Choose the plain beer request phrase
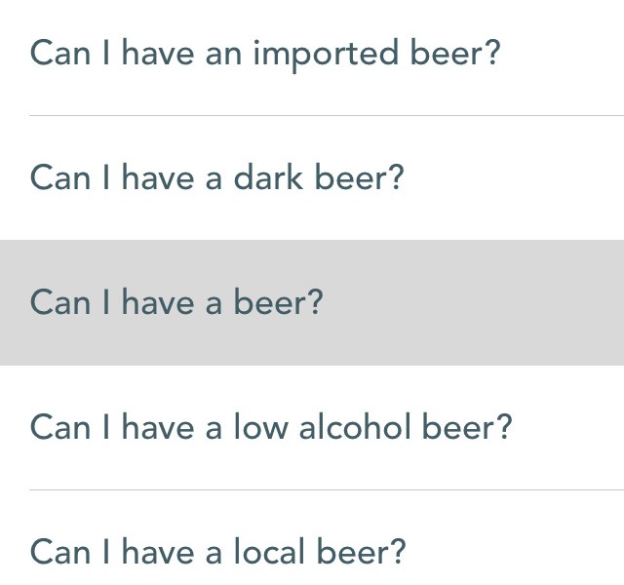The width and height of the screenshot is (624, 585). [176, 302]
